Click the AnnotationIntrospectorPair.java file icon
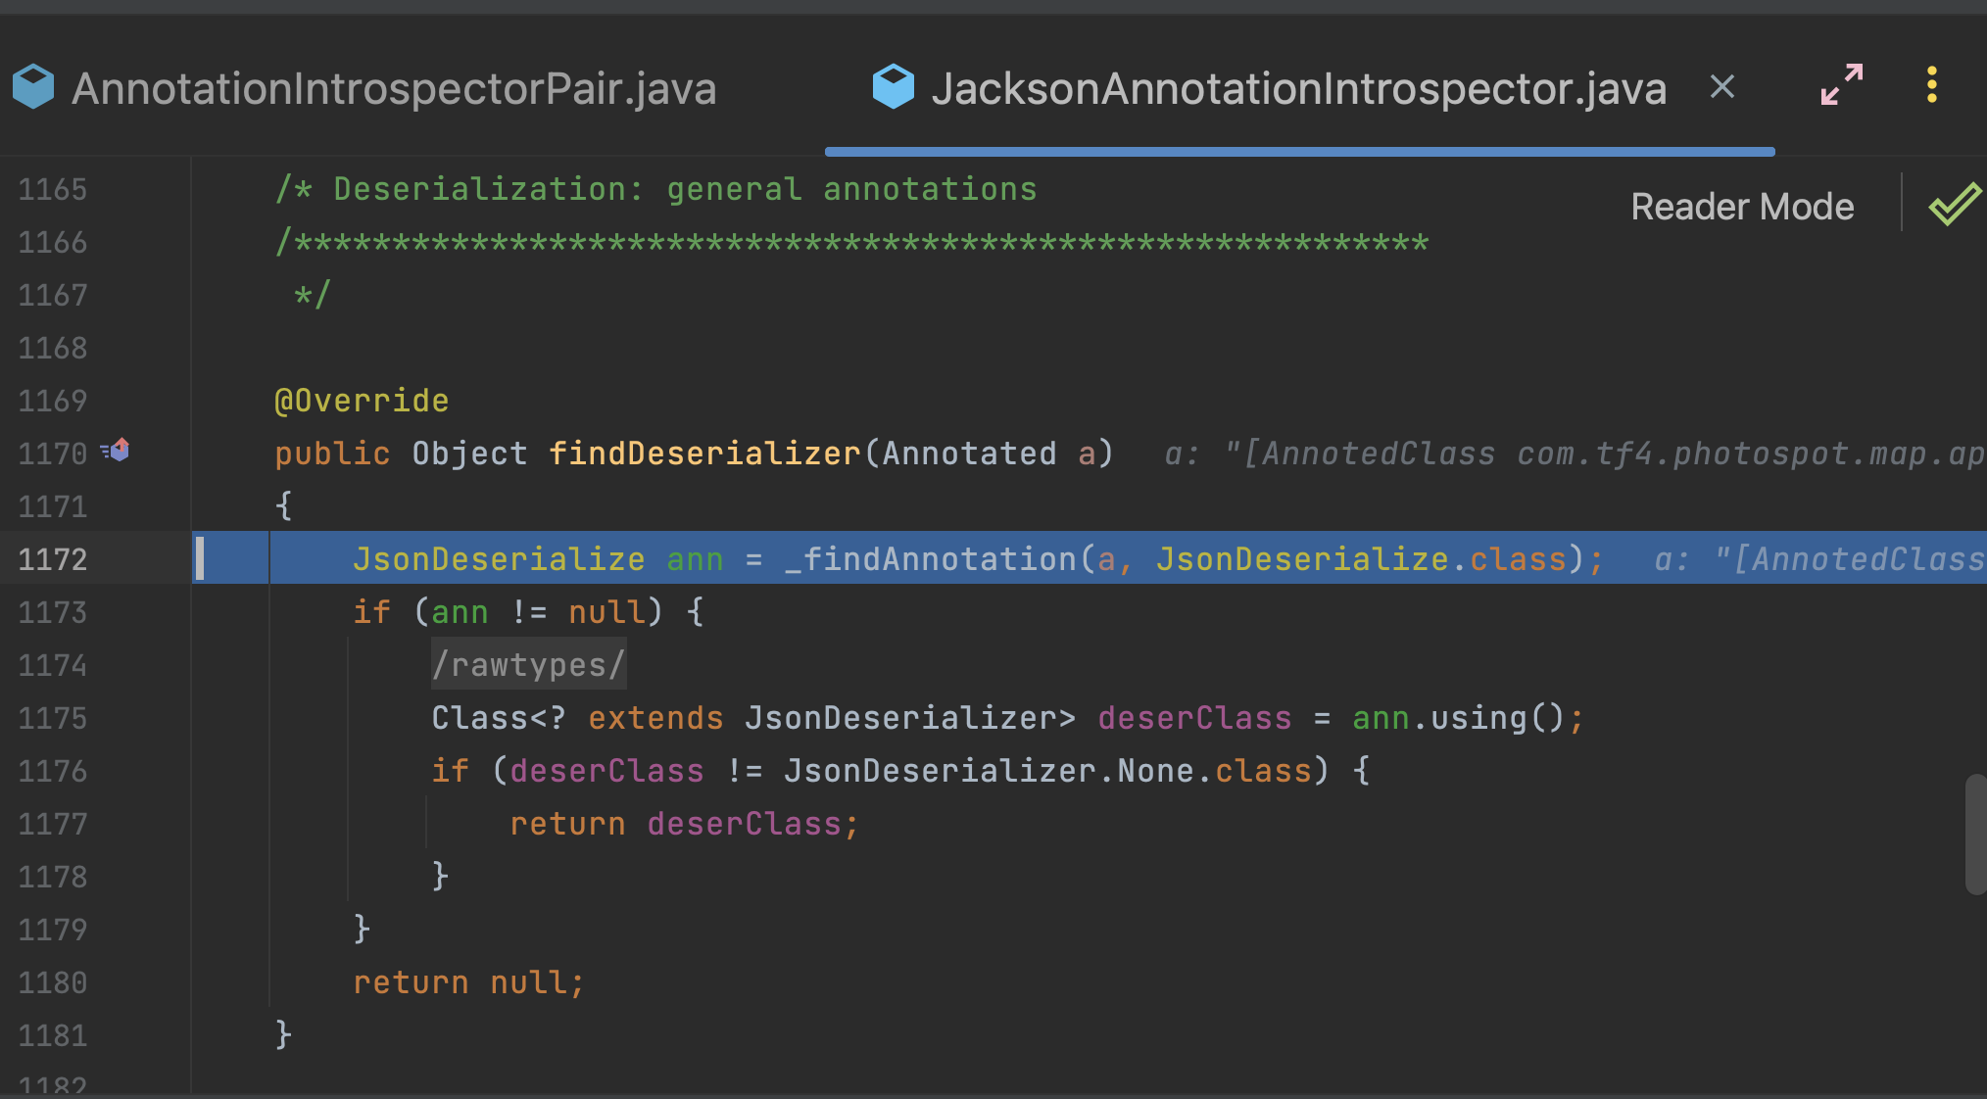 (34, 87)
